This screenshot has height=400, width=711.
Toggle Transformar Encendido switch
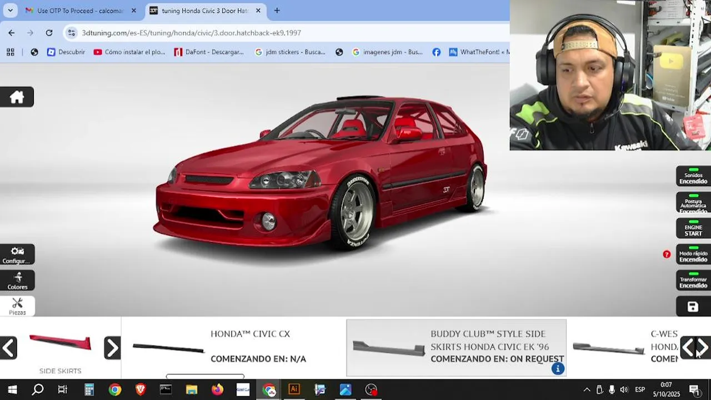(693, 281)
